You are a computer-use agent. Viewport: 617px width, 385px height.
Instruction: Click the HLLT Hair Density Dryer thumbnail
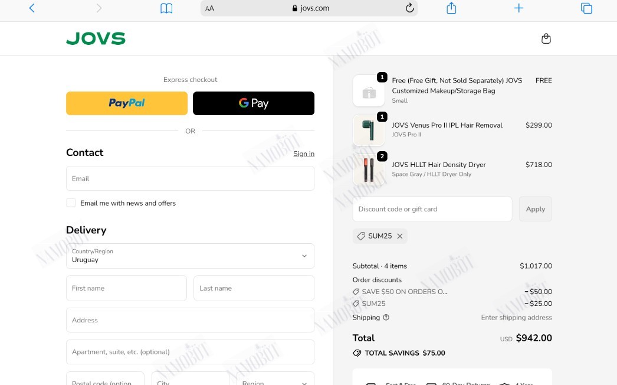pos(369,170)
